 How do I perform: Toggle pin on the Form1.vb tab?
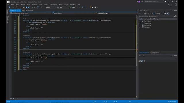(18, 11)
